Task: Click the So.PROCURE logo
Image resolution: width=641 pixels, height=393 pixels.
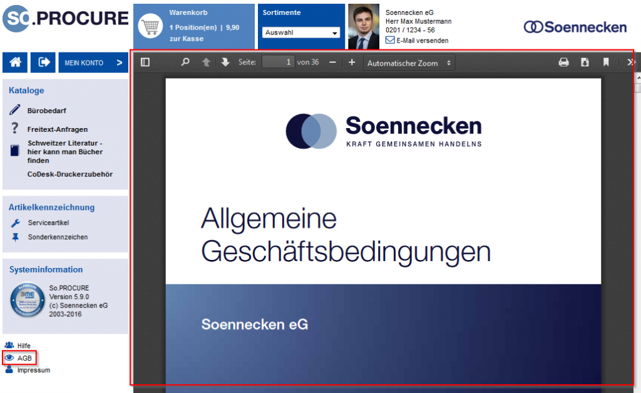Action: pyautogui.click(x=65, y=18)
